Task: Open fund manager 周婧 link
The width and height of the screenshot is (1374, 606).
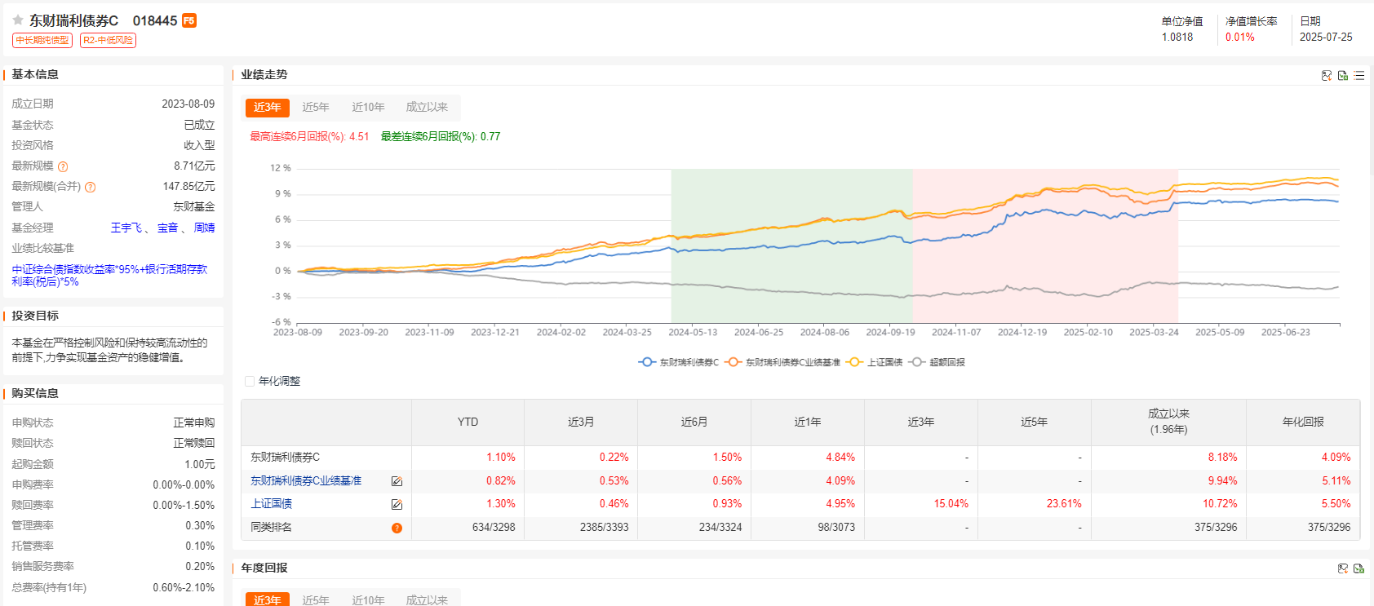Action: (x=205, y=228)
